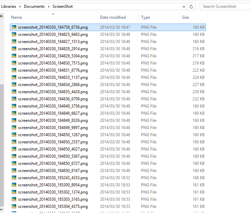This screenshot has height=214, width=251.
Task: Select icon of screenshot_20140330_184833_1137.png
Action: pos(14,77)
